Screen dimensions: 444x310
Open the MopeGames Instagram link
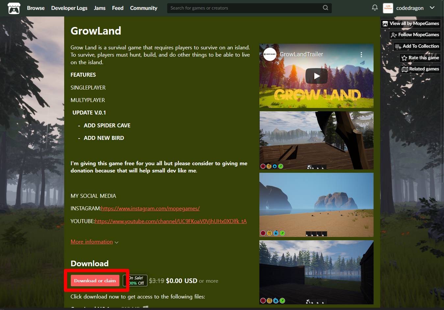click(x=150, y=209)
